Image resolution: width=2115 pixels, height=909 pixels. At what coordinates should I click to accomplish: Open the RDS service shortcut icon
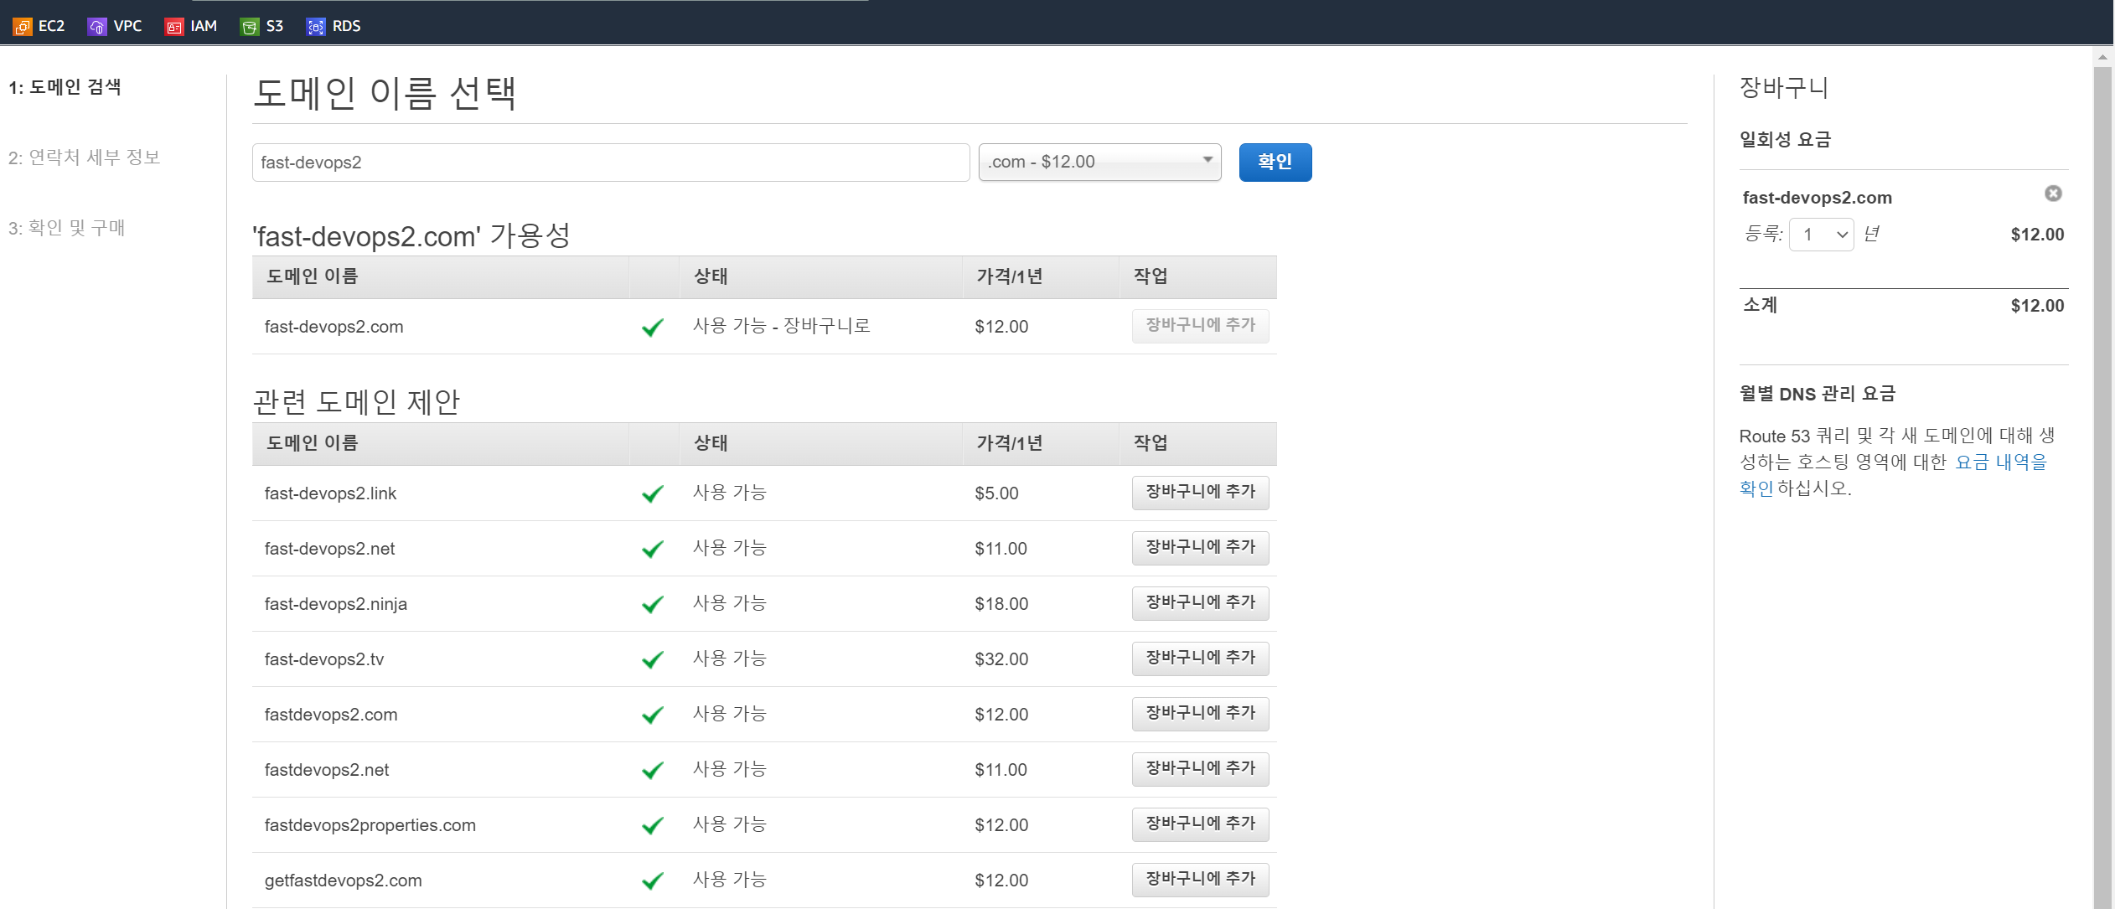[316, 27]
